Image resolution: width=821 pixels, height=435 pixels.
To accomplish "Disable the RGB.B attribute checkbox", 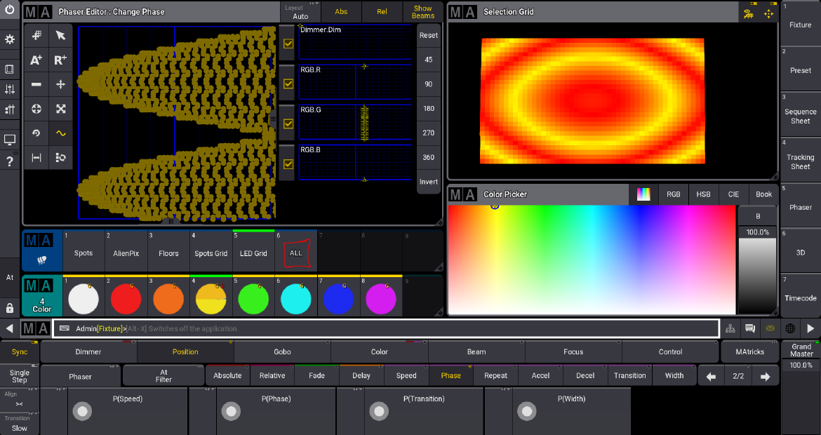I will [288, 164].
